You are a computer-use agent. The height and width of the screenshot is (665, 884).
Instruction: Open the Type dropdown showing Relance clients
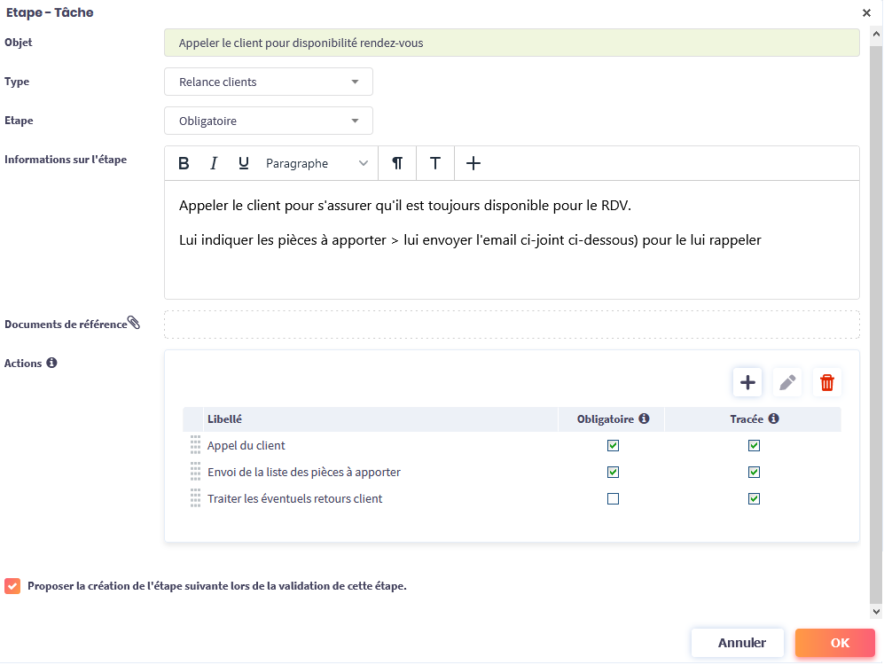pos(268,82)
